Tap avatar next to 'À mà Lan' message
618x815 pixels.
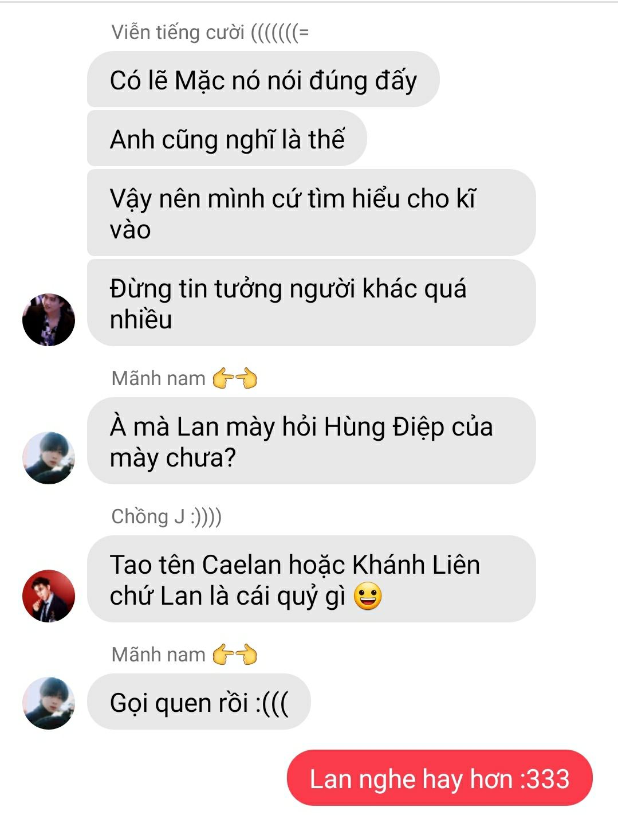49,457
